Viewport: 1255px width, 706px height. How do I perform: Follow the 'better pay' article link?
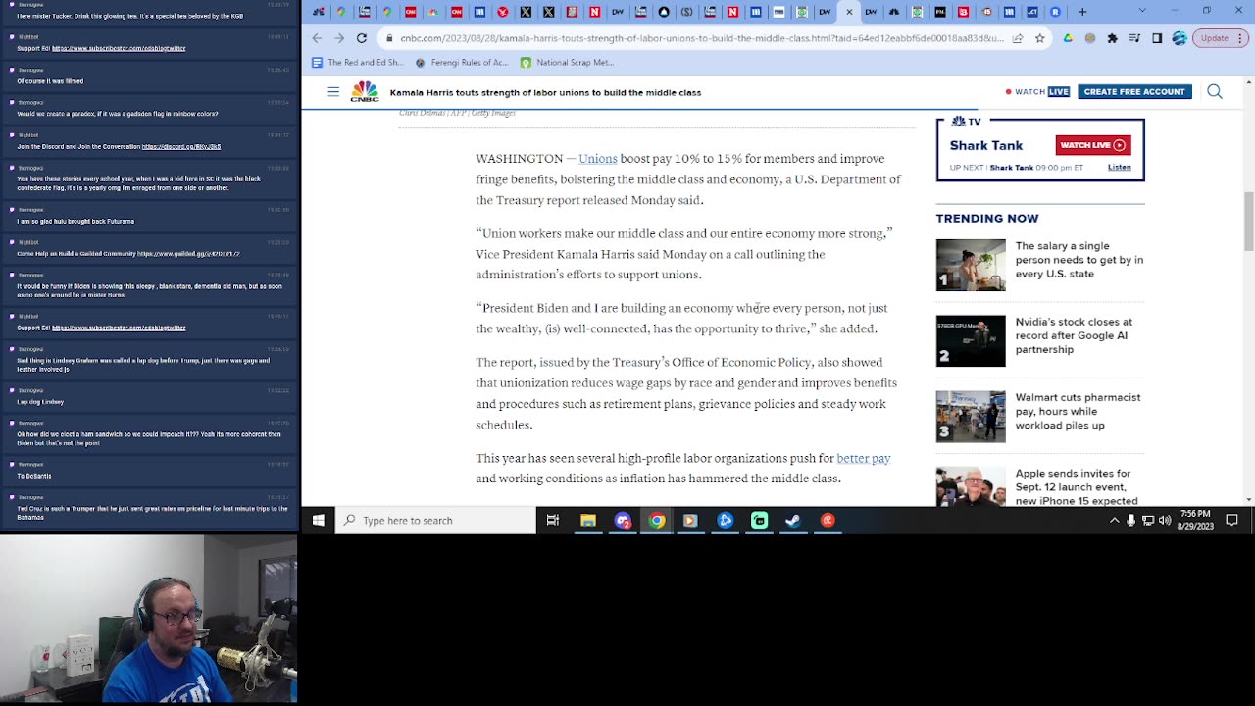864,459
